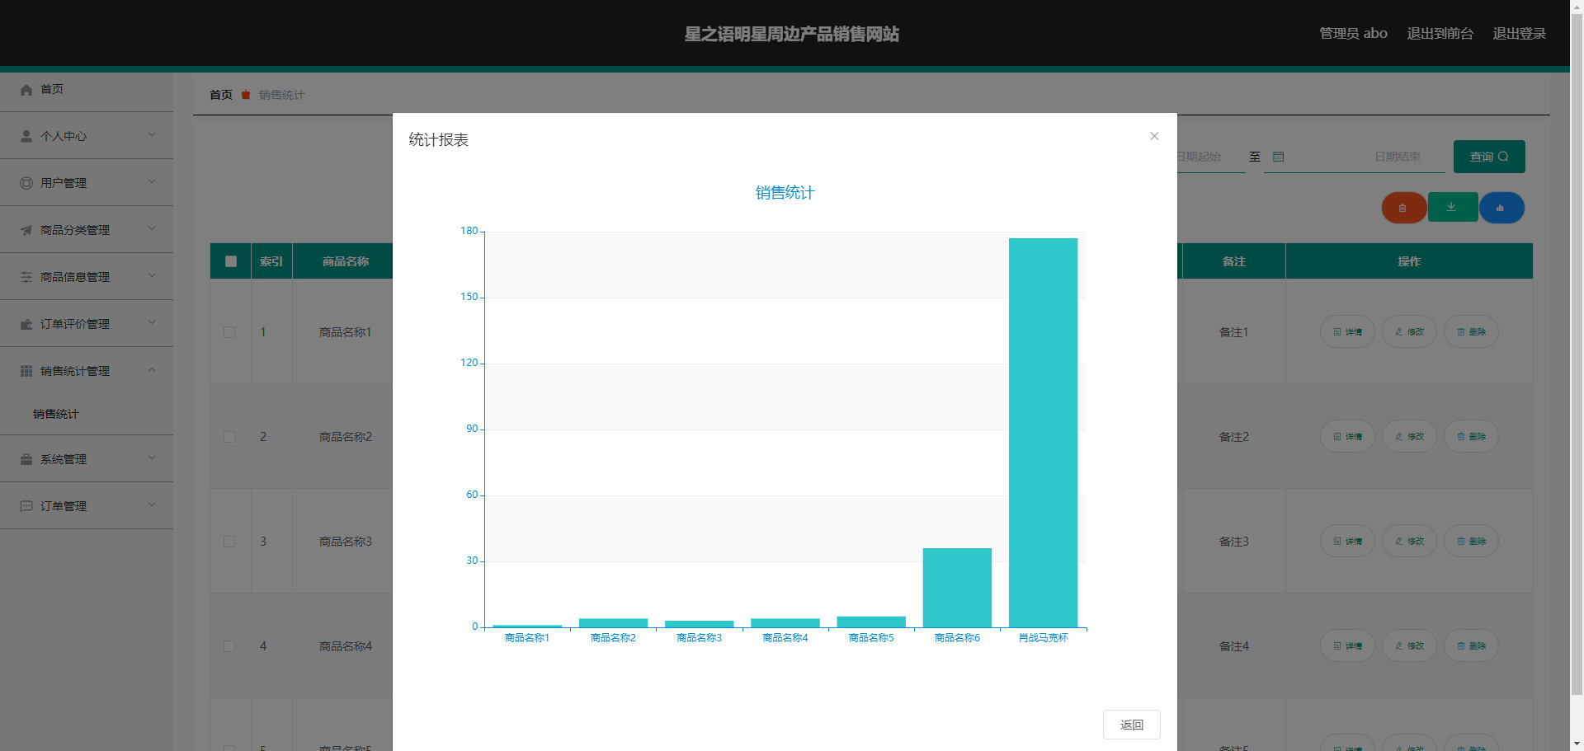The width and height of the screenshot is (1584, 751).
Task: Click the paper plane icon beside 商品分类管理
Action: pos(26,230)
